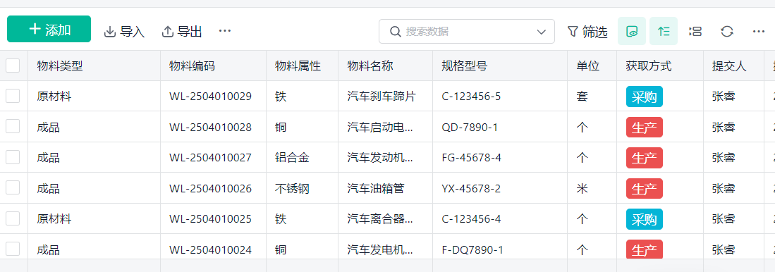This screenshot has height=272, width=775.
Task: Toggle the sort order icon
Action: [x=664, y=32]
